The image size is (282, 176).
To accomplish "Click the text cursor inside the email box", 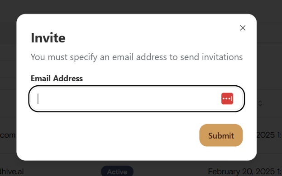I will pos(38,99).
